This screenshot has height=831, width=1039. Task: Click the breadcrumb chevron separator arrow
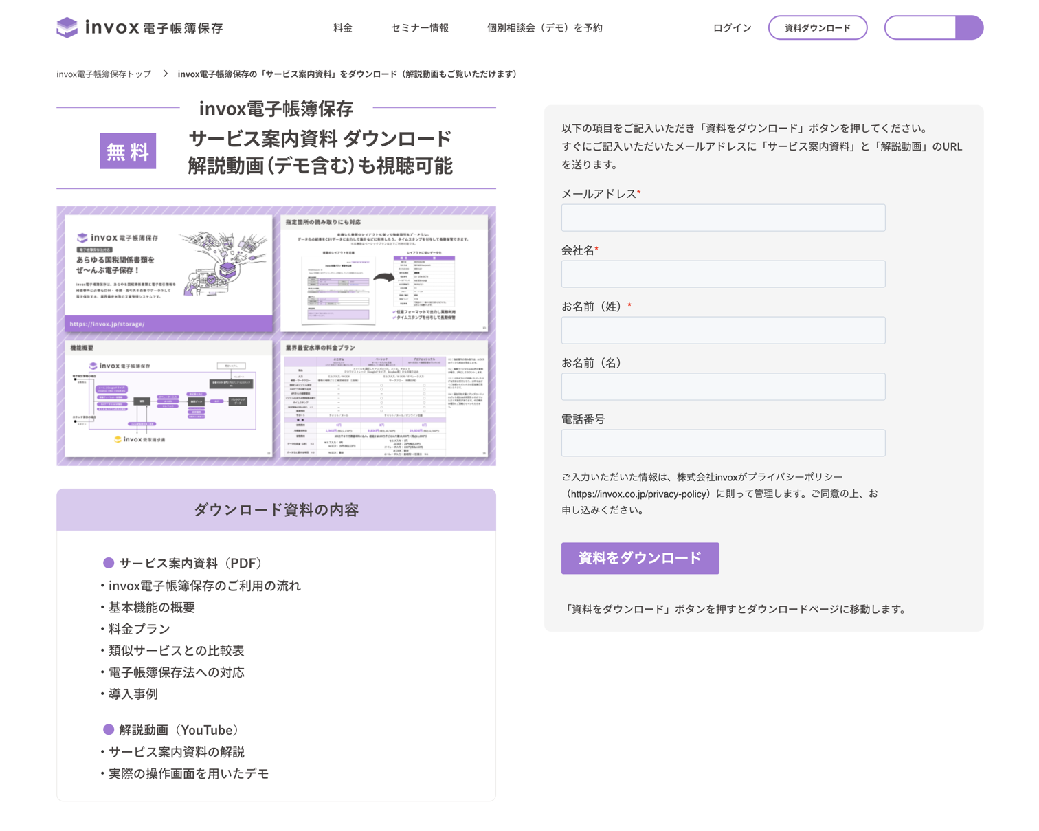coord(165,74)
